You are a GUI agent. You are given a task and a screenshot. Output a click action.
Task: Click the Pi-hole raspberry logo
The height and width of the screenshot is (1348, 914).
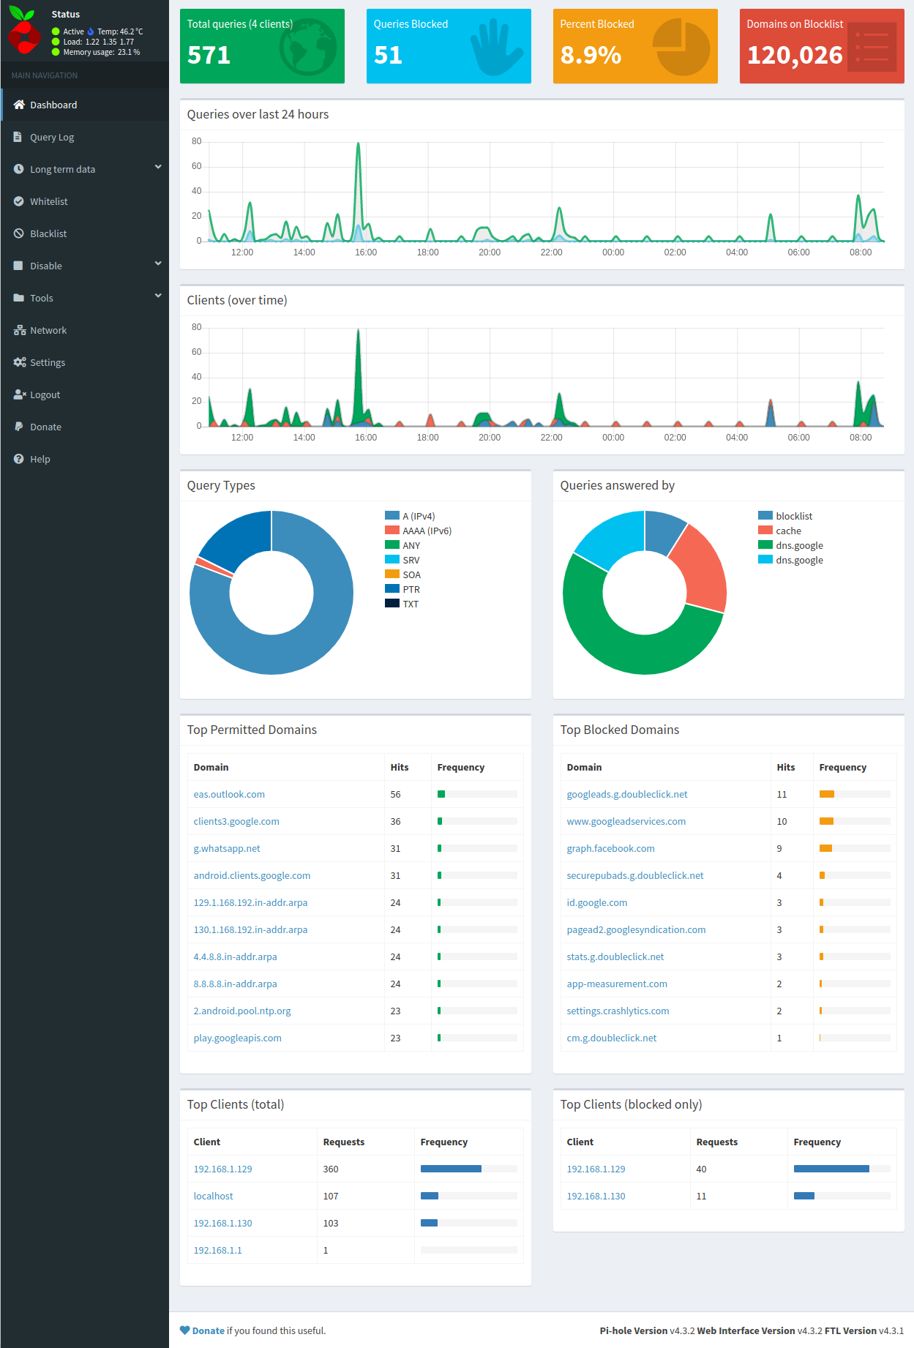(24, 31)
